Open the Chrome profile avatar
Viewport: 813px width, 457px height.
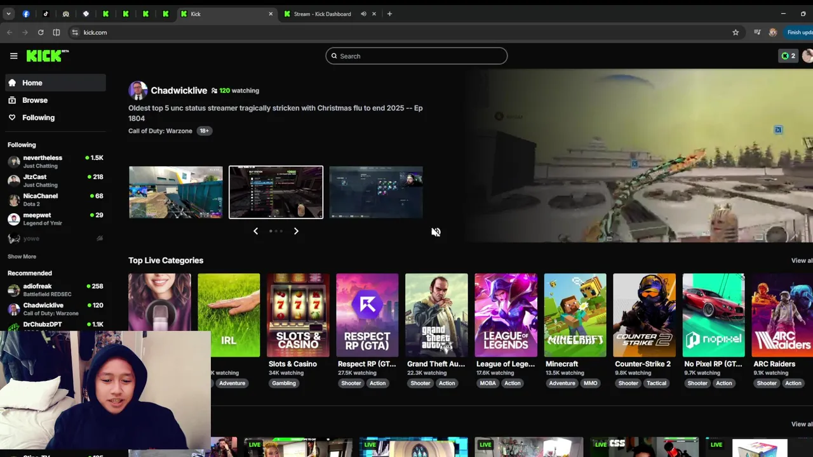point(773,32)
